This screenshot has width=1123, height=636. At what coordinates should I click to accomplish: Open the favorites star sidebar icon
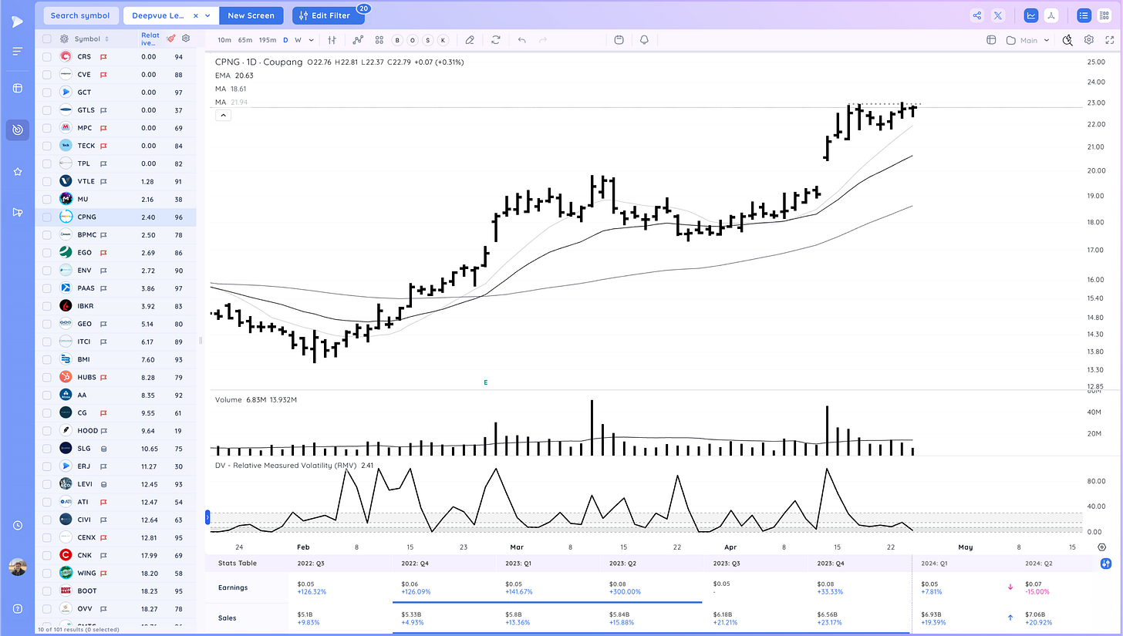(x=17, y=171)
